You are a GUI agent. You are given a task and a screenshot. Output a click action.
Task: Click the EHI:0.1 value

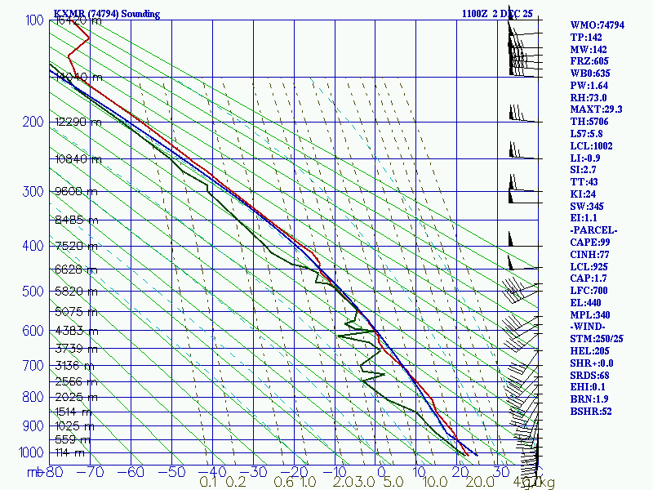[588, 386]
